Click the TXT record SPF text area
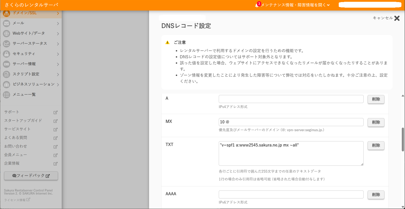Image resolution: width=405 pixels, height=209 pixels. pos(291,153)
